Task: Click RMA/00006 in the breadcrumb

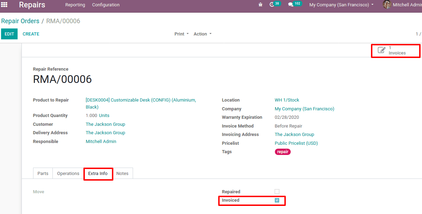Action: pyautogui.click(x=63, y=21)
